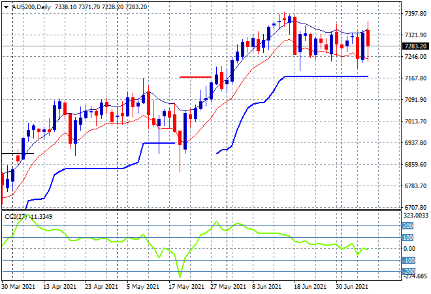Click the 7246.00 price axis label
Screen dimensions: 431x294
coord(415,57)
